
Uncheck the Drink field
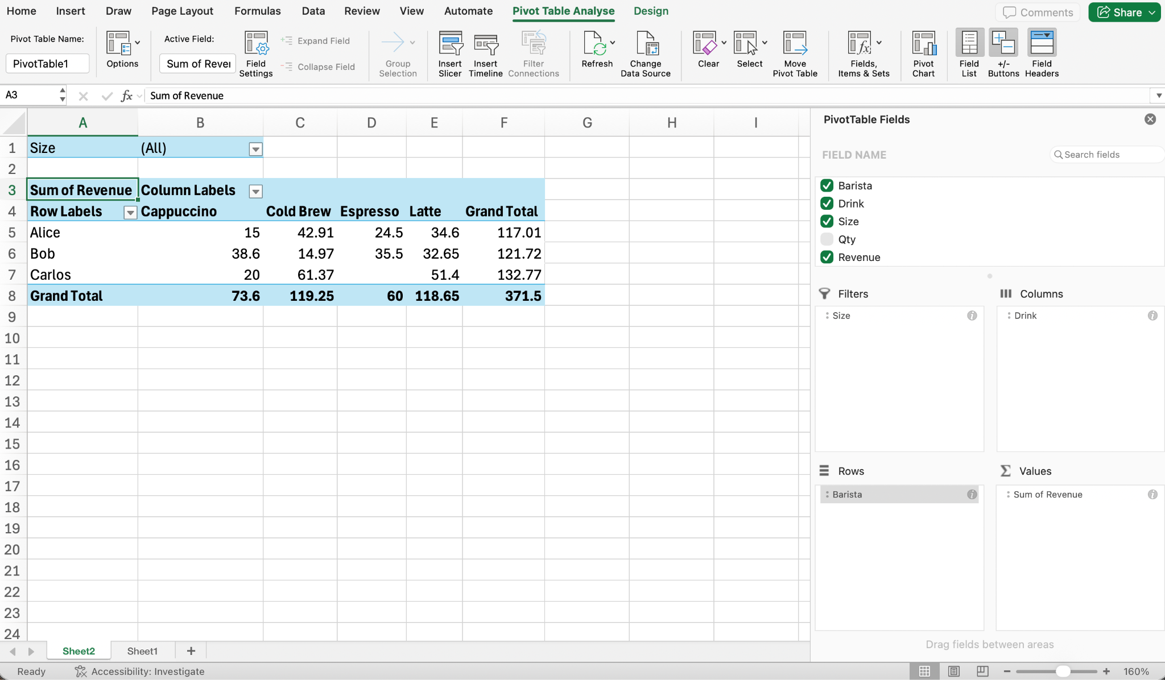(827, 204)
